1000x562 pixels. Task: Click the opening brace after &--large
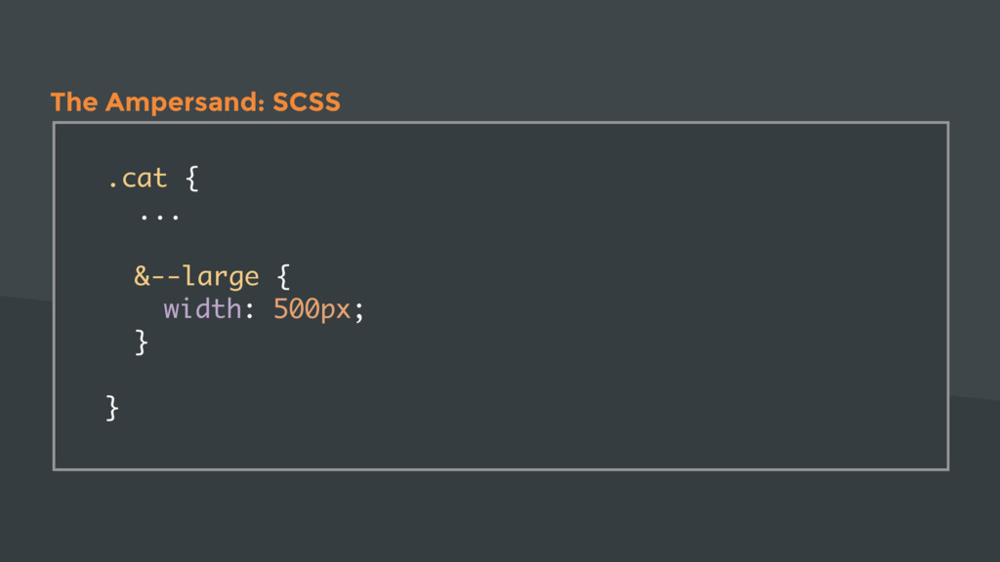pyautogui.click(x=284, y=276)
